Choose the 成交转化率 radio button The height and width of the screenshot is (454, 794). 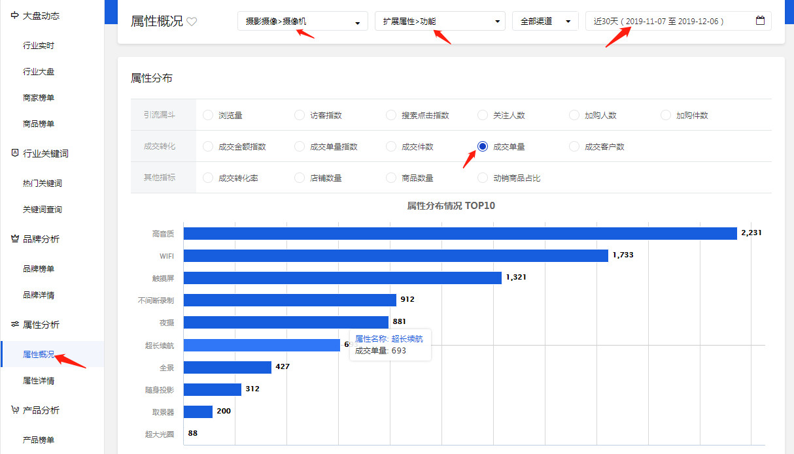208,178
